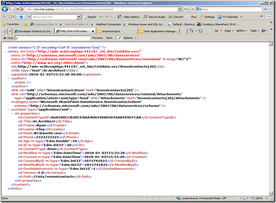
Task: Open the Recent Pages dropdown arrow
Action: click(x=18, y=9)
